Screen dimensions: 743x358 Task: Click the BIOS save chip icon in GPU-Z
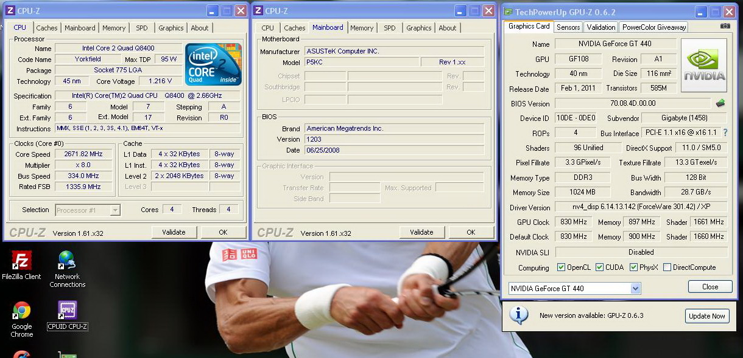[720, 103]
